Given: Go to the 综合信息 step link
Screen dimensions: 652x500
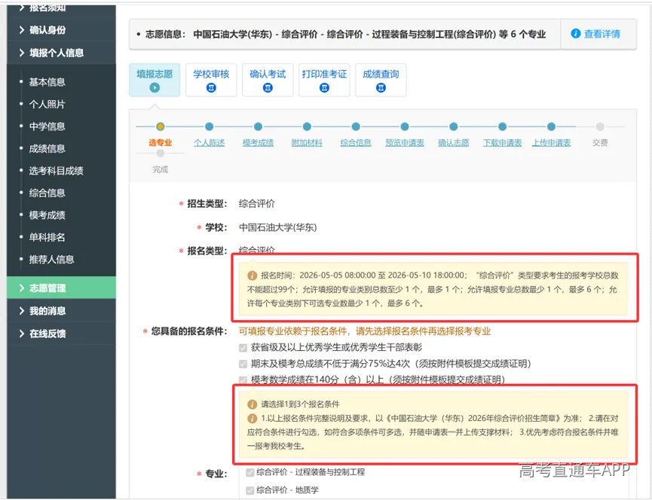Looking at the screenshot, I should 356,142.
